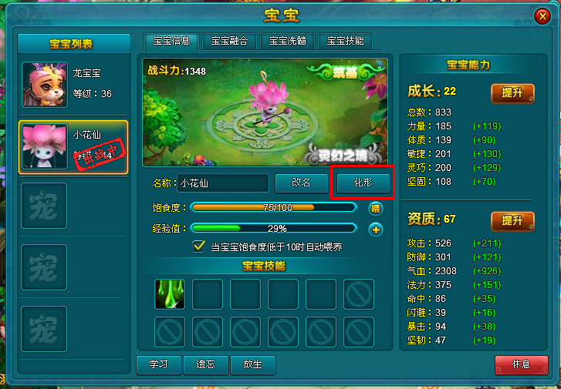
Task: Select the 龙宝宝 pet avatar
Action: click(x=45, y=85)
